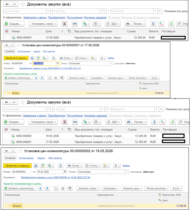Viewport: 192px width, 210px height.
Task: Click Провести и закрыть in document 00-00000002
Action: [17, 166]
